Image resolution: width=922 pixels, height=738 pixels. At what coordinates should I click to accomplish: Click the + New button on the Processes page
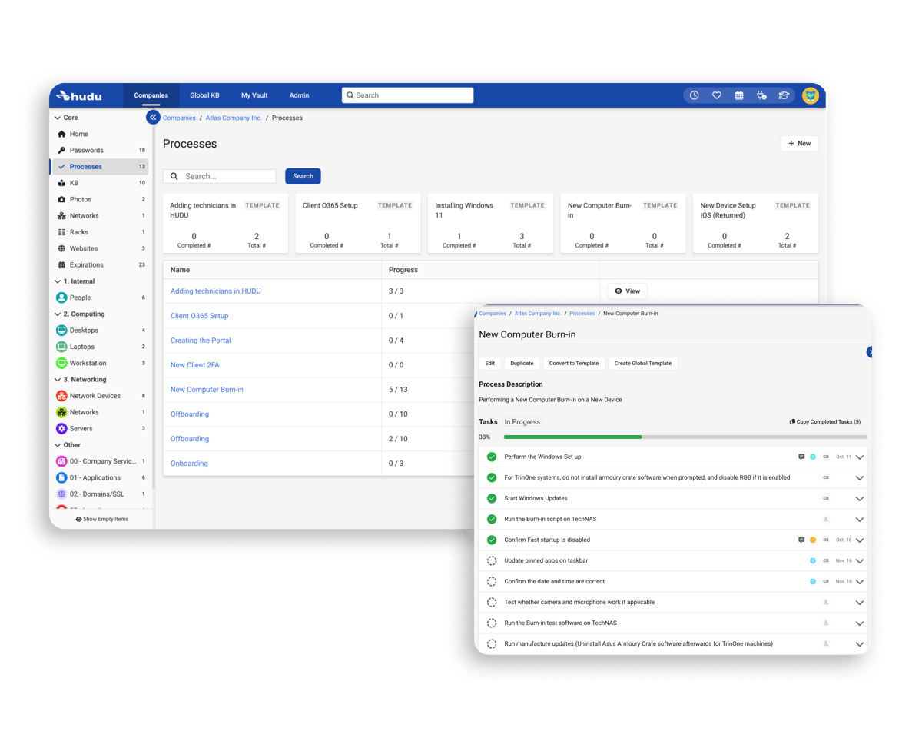pos(799,143)
